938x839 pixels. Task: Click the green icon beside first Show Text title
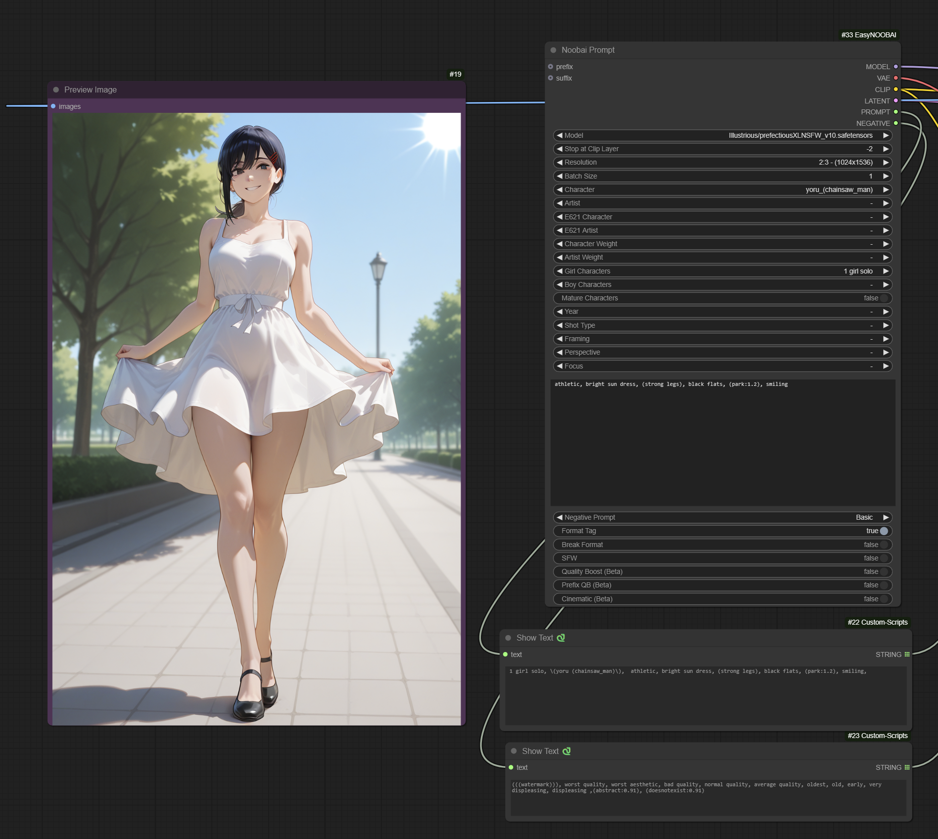tap(561, 638)
